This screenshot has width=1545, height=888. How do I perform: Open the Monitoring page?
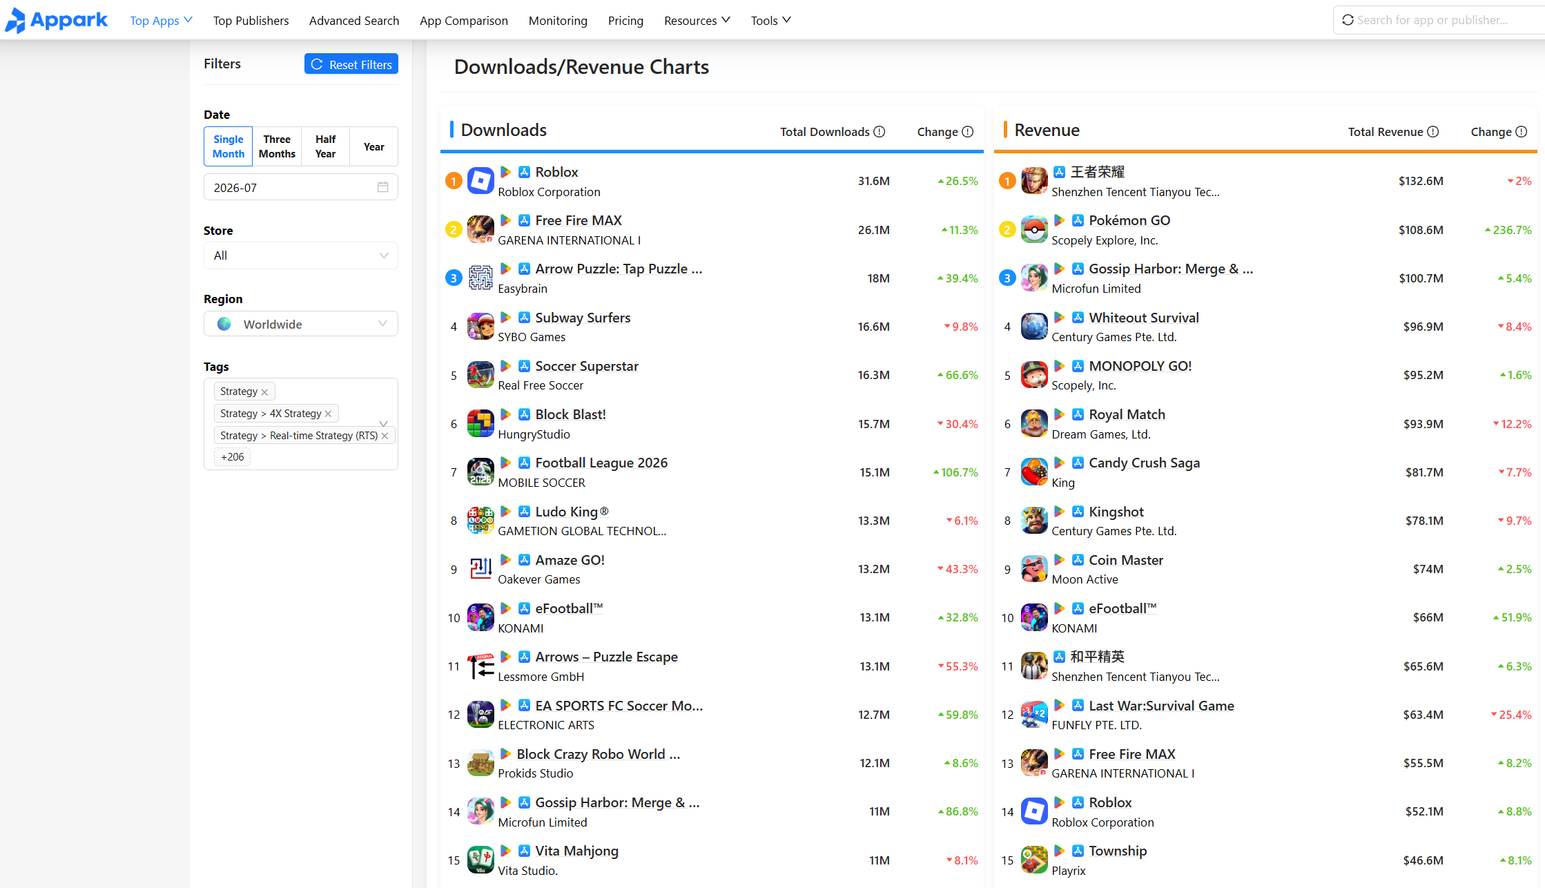tap(558, 21)
